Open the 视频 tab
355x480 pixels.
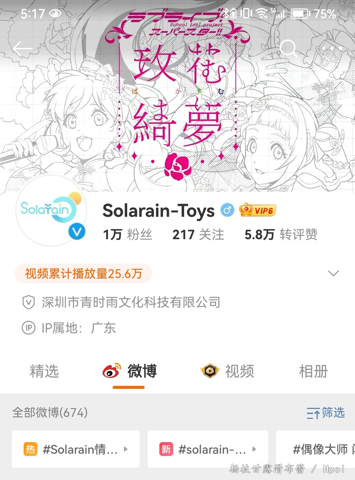(x=240, y=371)
